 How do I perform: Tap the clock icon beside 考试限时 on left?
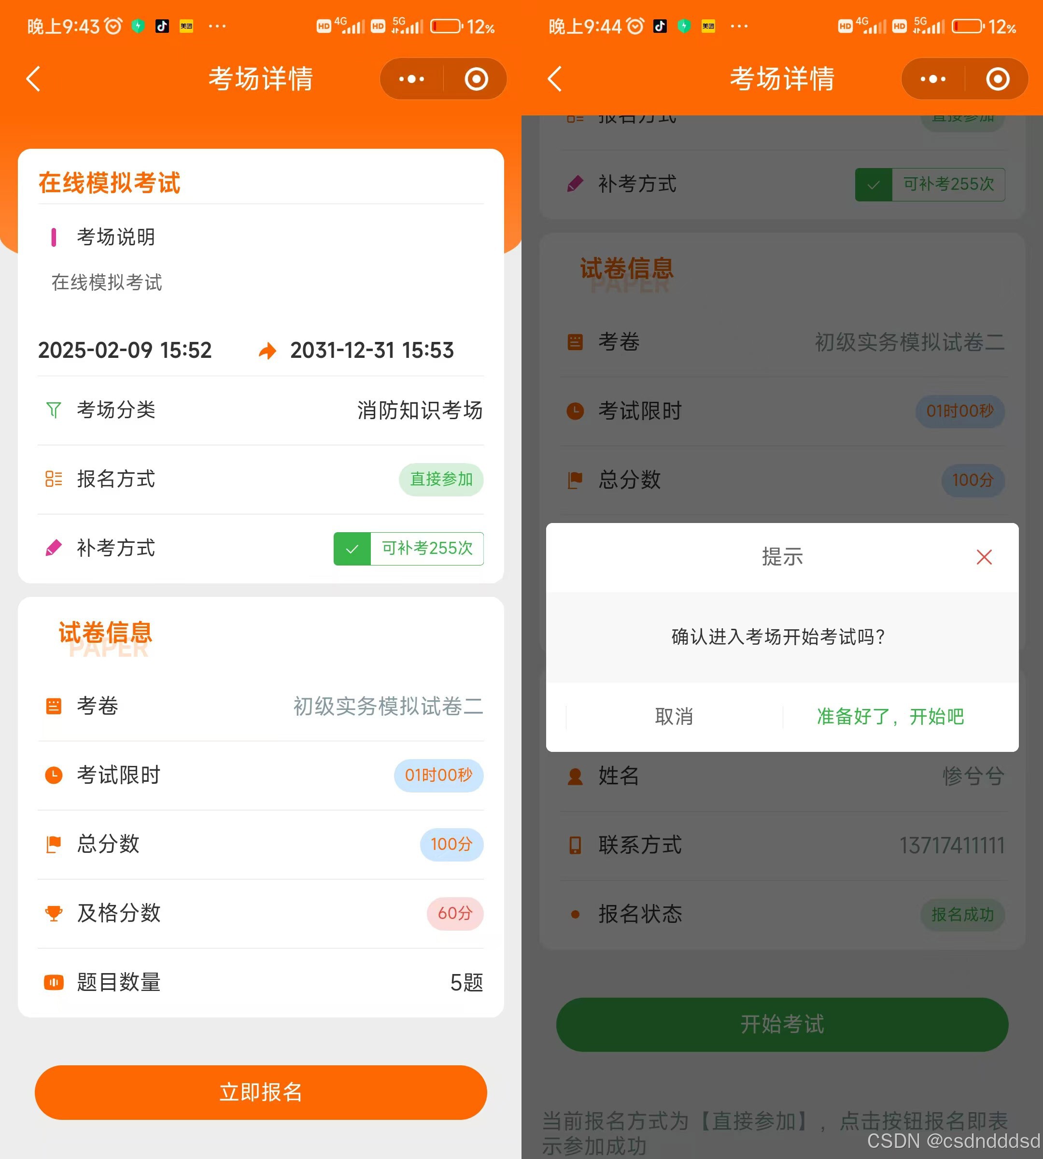[x=53, y=775]
